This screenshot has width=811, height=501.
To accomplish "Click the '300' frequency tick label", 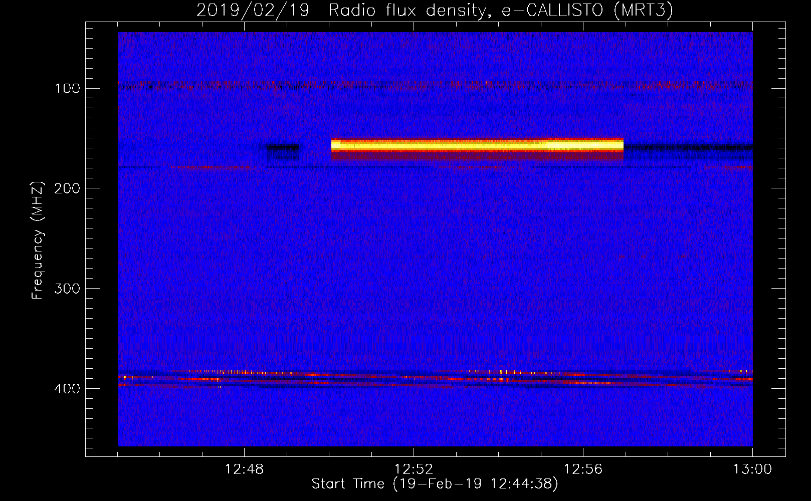I will pyautogui.click(x=67, y=289).
